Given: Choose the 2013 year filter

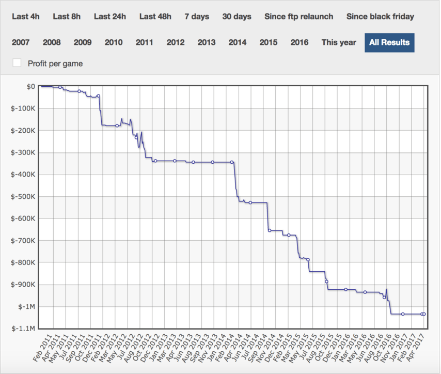Looking at the screenshot, I should pyautogui.click(x=207, y=42).
